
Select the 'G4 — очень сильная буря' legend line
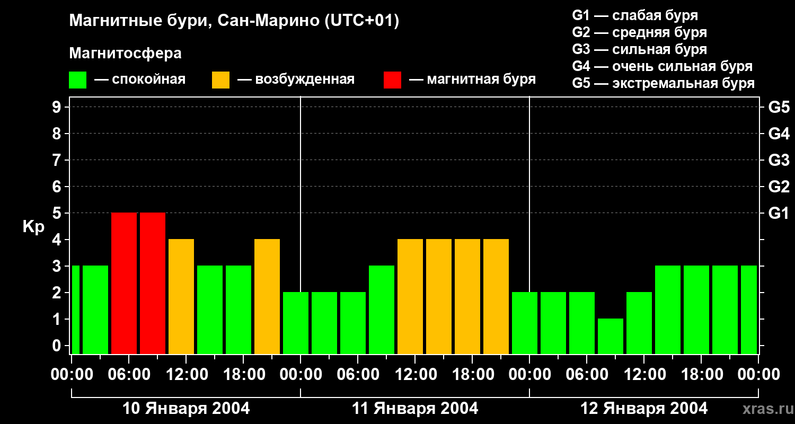coord(662,66)
